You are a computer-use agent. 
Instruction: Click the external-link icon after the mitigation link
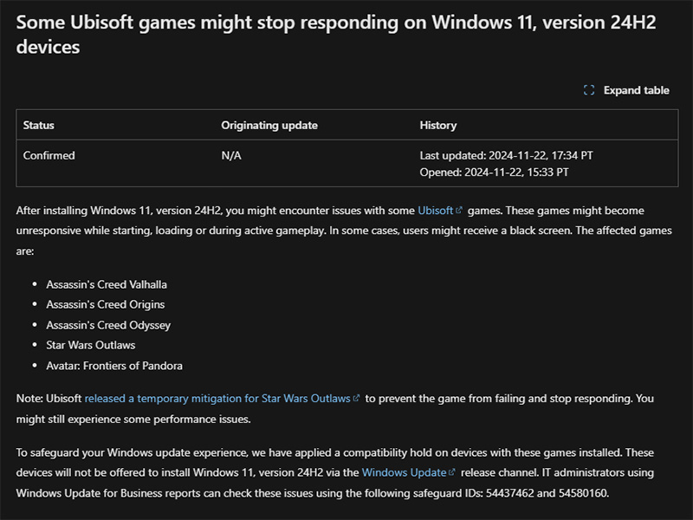click(x=357, y=398)
